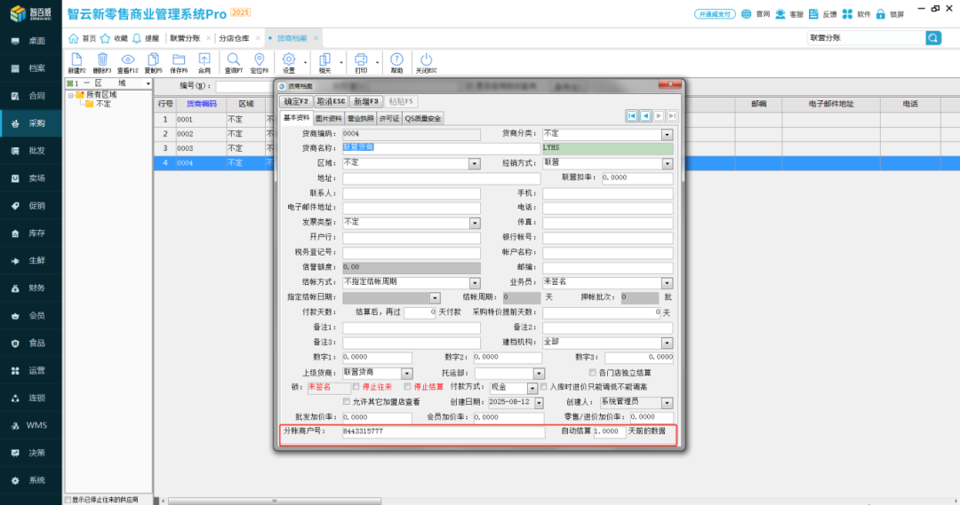The height and width of the screenshot is (505, 960).
Task: Click the 开通威支付 button in title bar
Action: [x=715, y=14]
